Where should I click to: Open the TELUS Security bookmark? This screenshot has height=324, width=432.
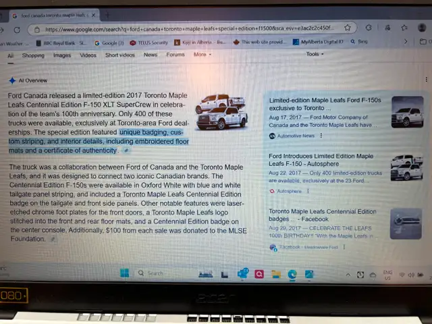click(x=148, y=43)
